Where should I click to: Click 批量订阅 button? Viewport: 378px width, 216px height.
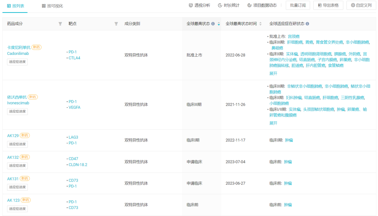[297, 5]
